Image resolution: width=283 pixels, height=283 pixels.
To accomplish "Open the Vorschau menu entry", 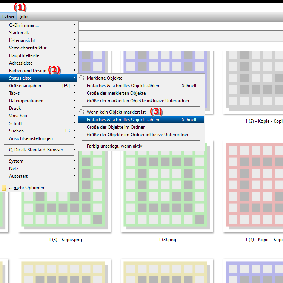I will pos(39,116).
